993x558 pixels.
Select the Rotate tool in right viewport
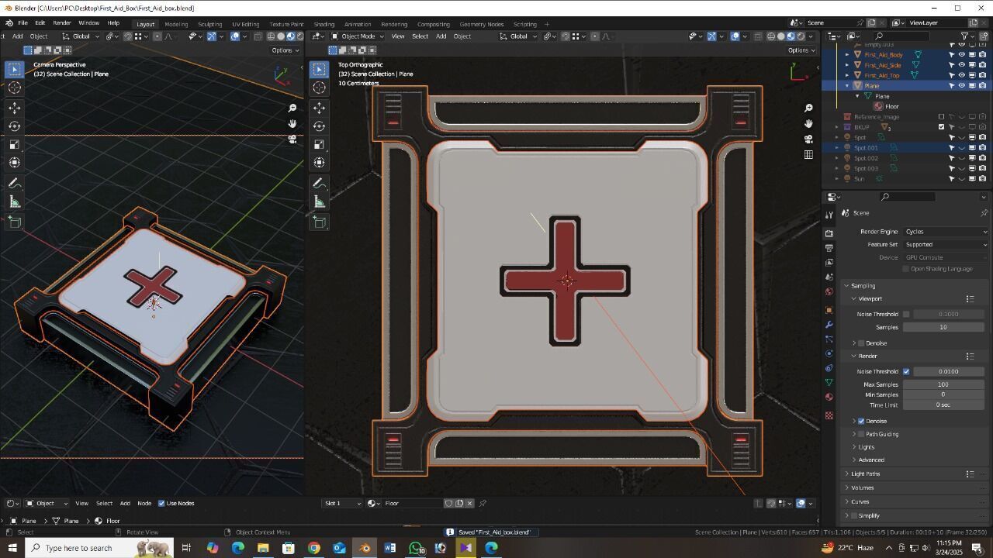point(319,126)
